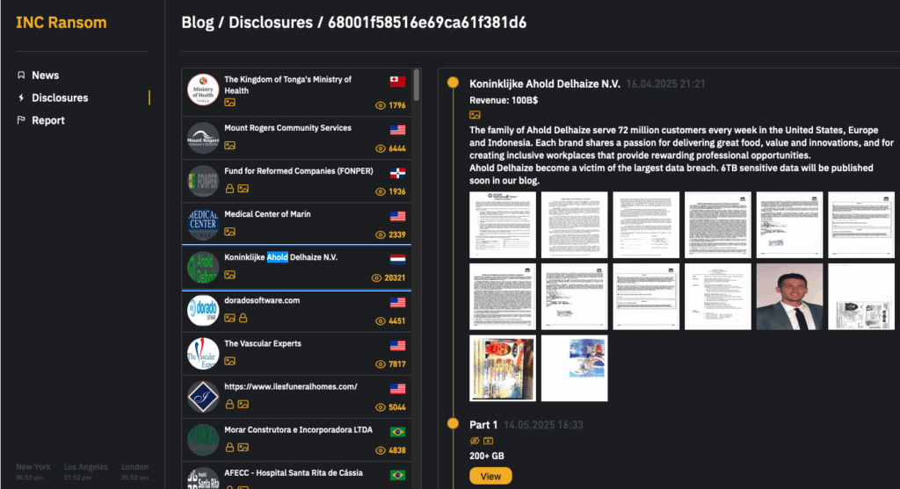Click the flag icon beside Report
900x489 pixels.
coord(21,121)
